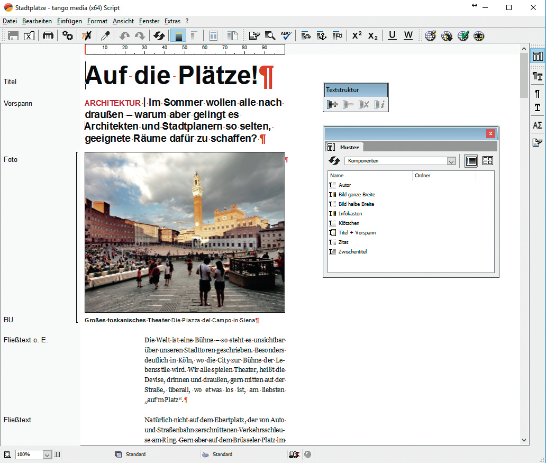Open settings with the gears icon
The image size is (546, 463).
(x=68, y=36)
